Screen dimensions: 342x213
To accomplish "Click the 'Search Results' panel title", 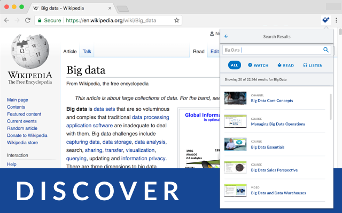I will 277,37.
